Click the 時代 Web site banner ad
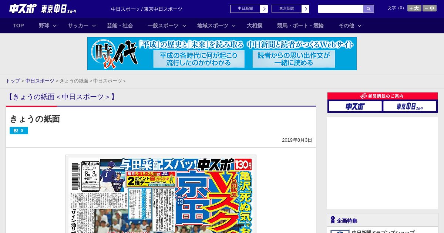Viewport: 444px width, 233px height. tap(222, 54)
